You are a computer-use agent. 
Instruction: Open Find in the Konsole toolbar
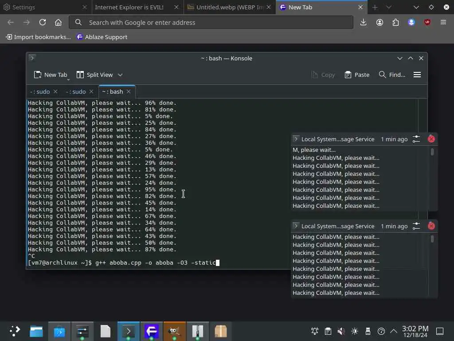click(392, 75)
